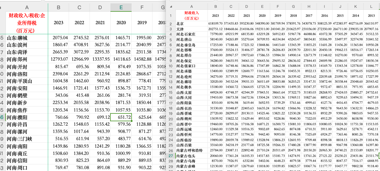Select the cell 河南:濮阳
Viewport: 380px width, 171px height.
pyautogui.click(x=27, y=117)
